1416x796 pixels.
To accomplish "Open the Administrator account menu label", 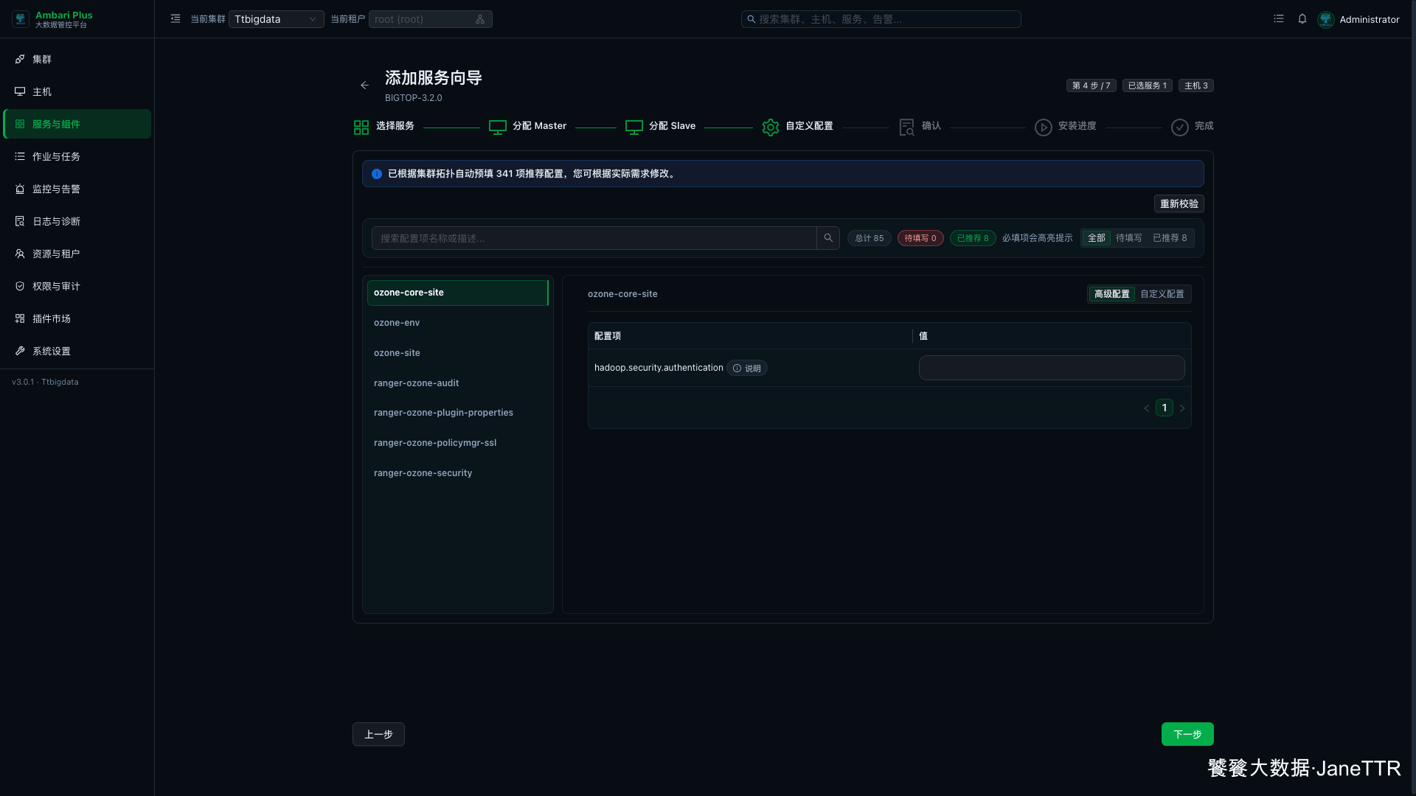I will tap(1370, 20).
